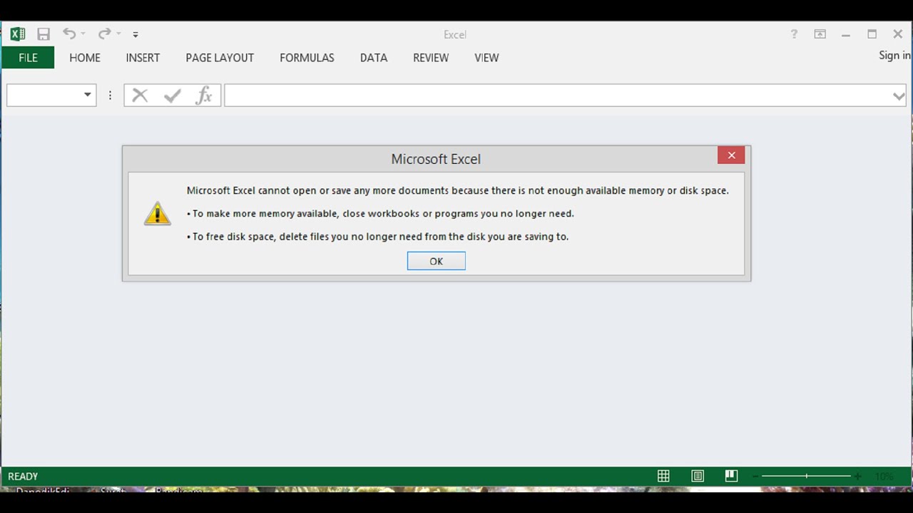Click the Save icon in Quick Access Toolbar
913x513 pixels.
(x=44, y=33)
